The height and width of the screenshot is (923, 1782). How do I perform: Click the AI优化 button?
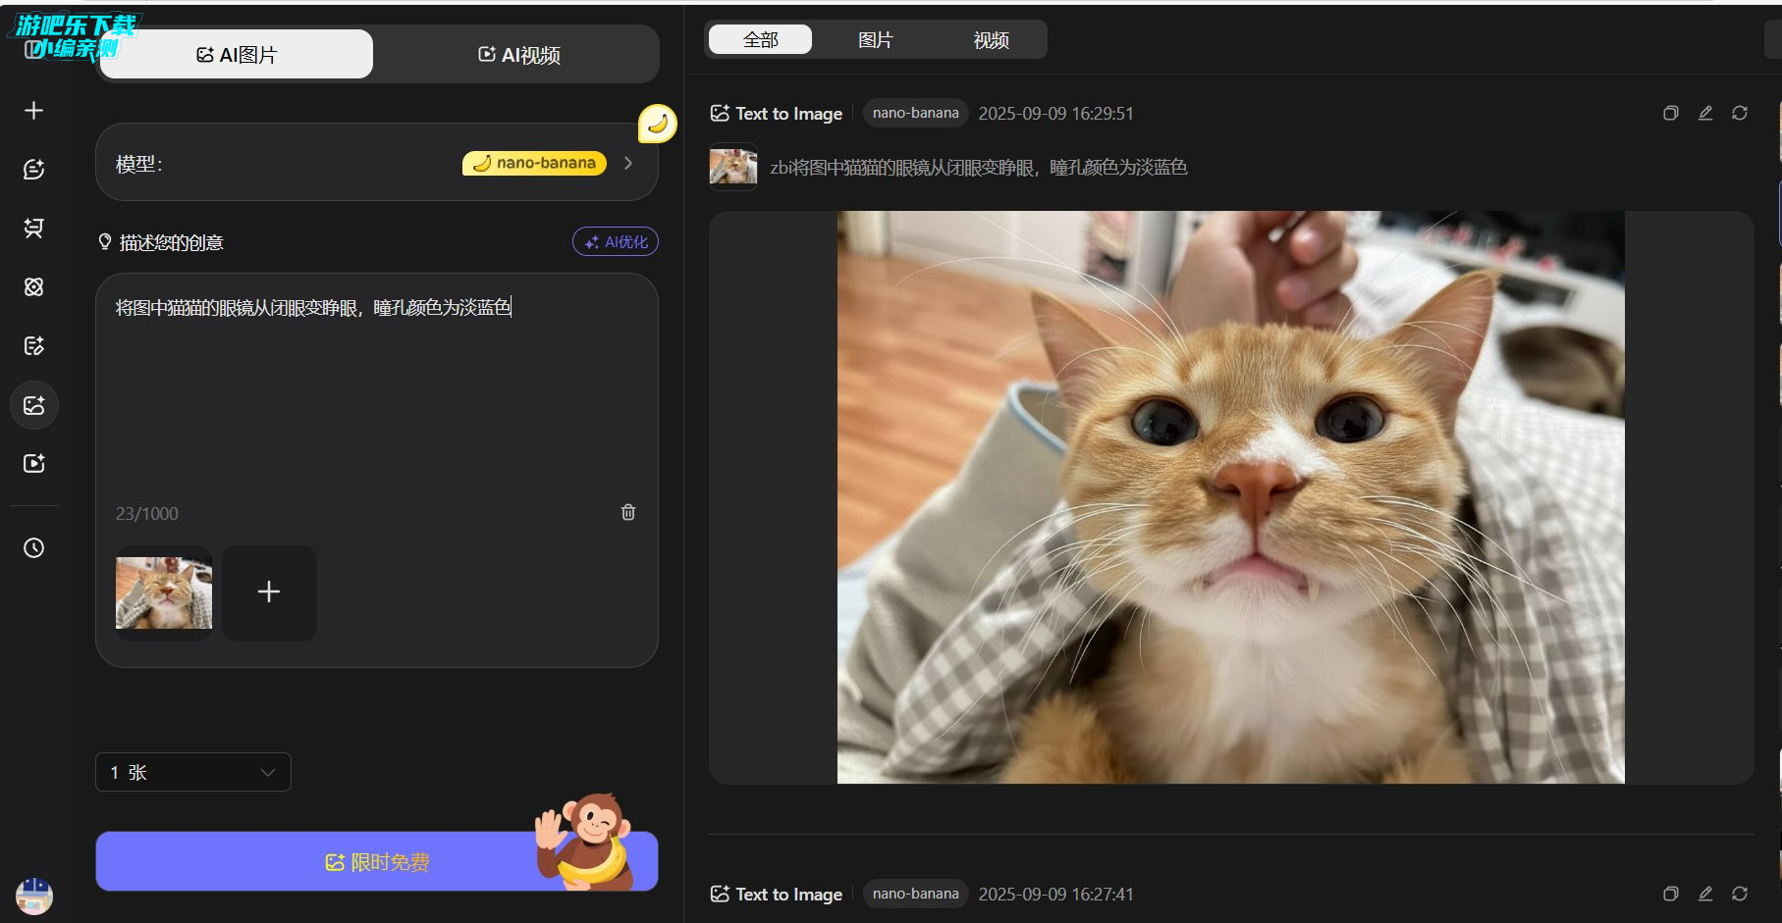(616, 241)
